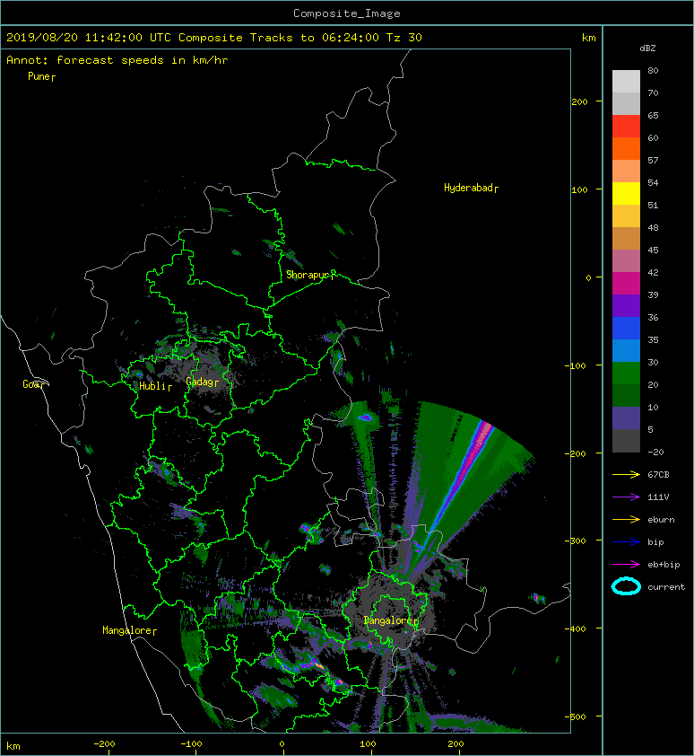The height and width of the screenshot is (756, 694).
Task: Click the light gray top swatch of scale
Action: click(626, 82)
